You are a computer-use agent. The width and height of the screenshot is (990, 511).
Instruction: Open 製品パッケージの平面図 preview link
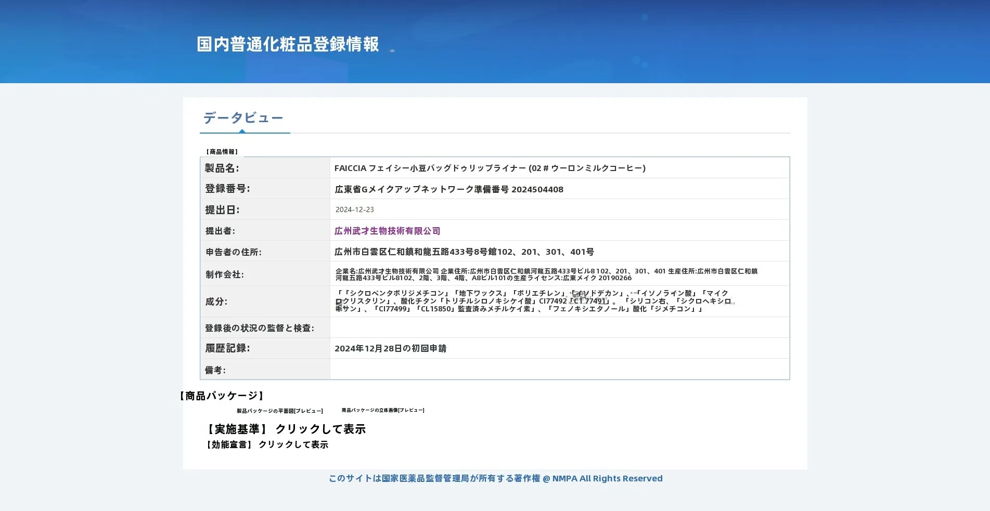click(280, 411)
